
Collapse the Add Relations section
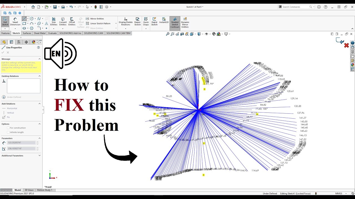[x=39, y=104]
